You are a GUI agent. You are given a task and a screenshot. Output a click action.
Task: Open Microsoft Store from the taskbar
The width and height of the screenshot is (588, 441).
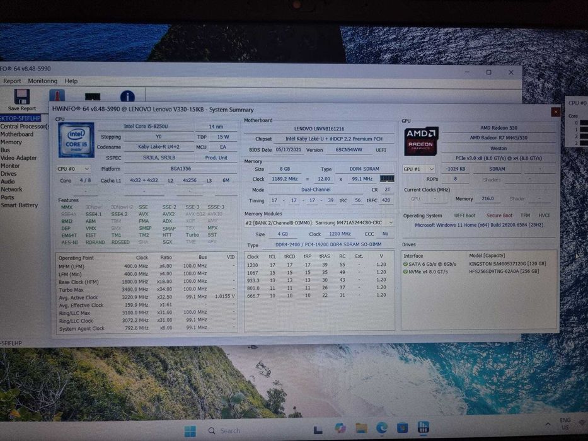pos(402,428)
